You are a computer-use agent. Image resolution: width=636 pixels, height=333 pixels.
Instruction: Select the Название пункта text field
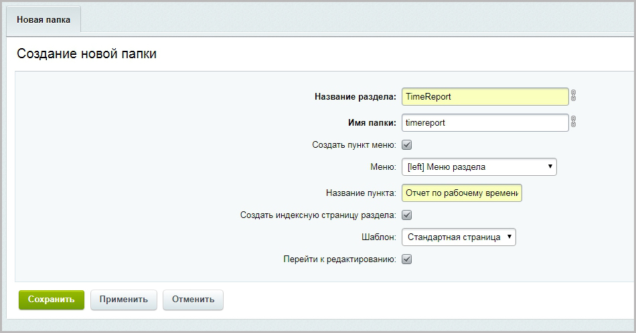coord(461,193)
